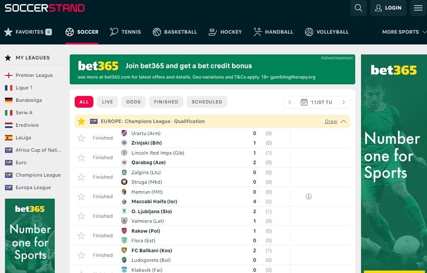Favorite the Urartu vs Zrinjski match

pyautogui.click(x=81, y=138)
